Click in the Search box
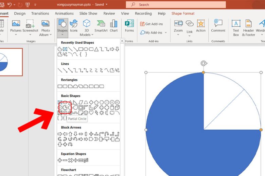The image size is (265, 176). coord(176,5)
